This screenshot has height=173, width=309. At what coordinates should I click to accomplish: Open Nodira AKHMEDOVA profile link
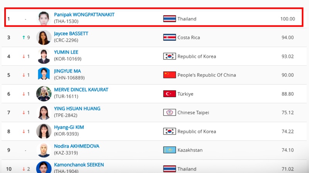(76, 146)
